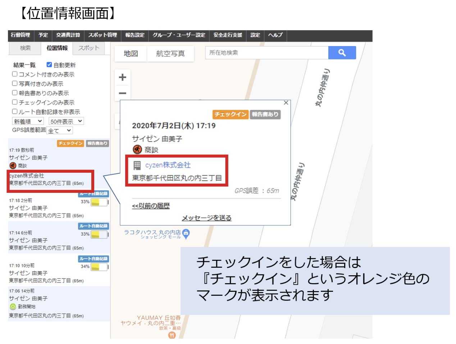Open グループ・ユーザー設定 menu

point(179,35)
